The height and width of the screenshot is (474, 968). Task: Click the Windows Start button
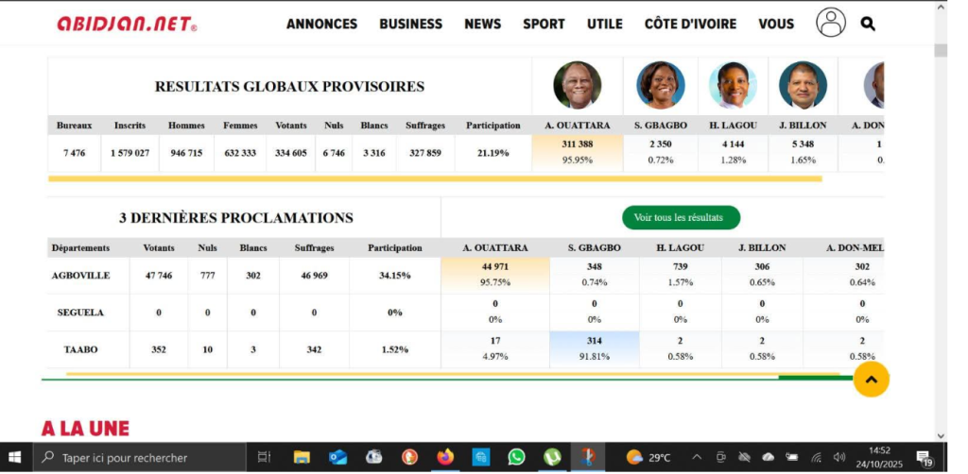[16, 457]
